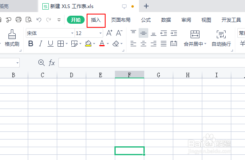
Task: Expand the draw border dropdown arrow
Action: [81, 44]
